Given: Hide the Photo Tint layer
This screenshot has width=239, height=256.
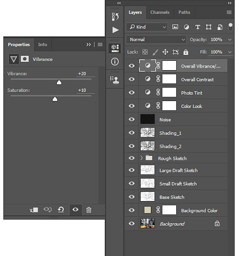Looking at the screenshot, I should pyautogui.click(x=132, y=93).
